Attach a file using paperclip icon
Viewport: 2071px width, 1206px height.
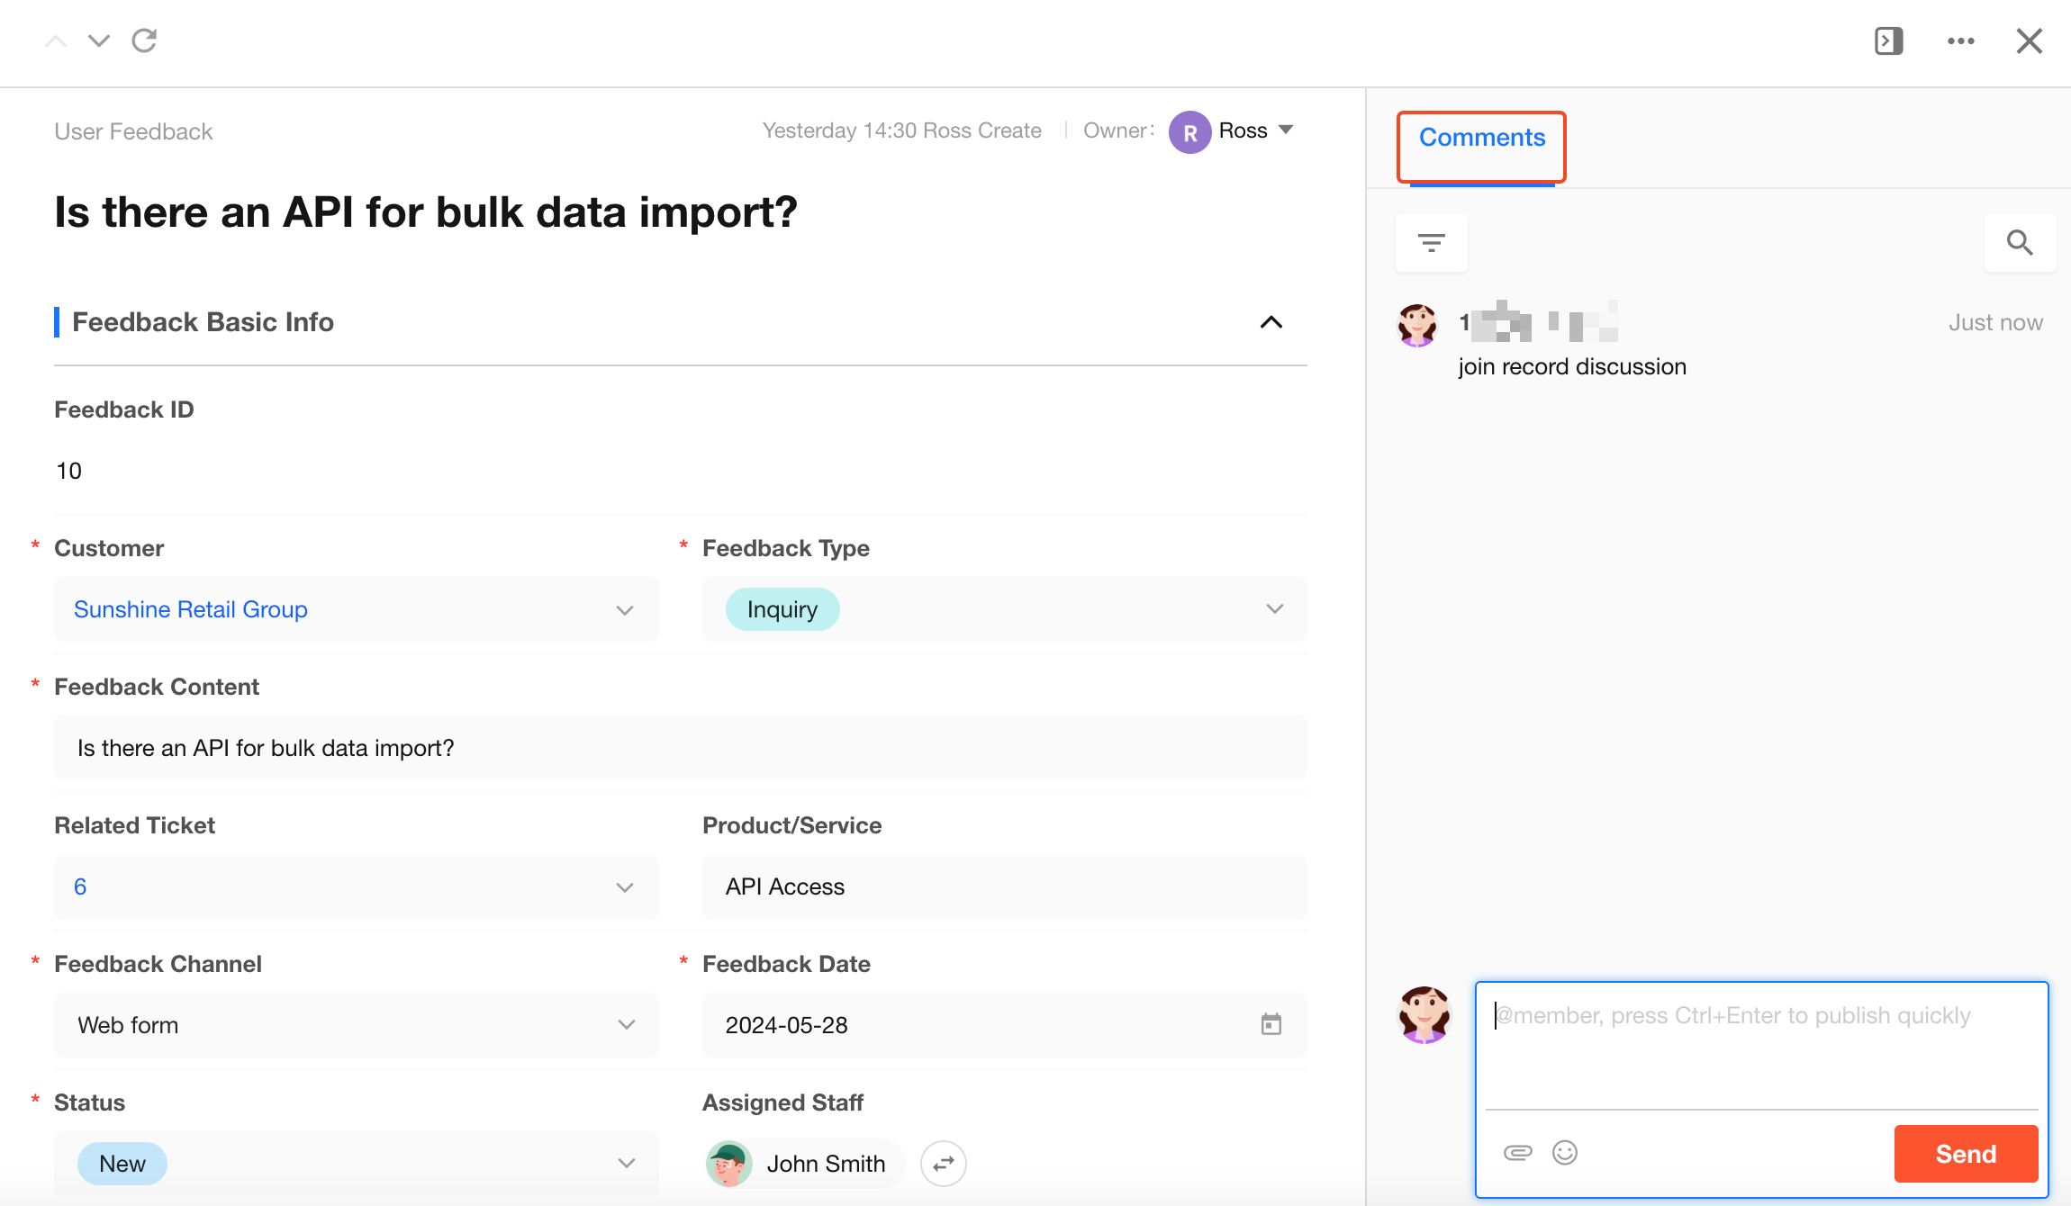[1517, 1152]
